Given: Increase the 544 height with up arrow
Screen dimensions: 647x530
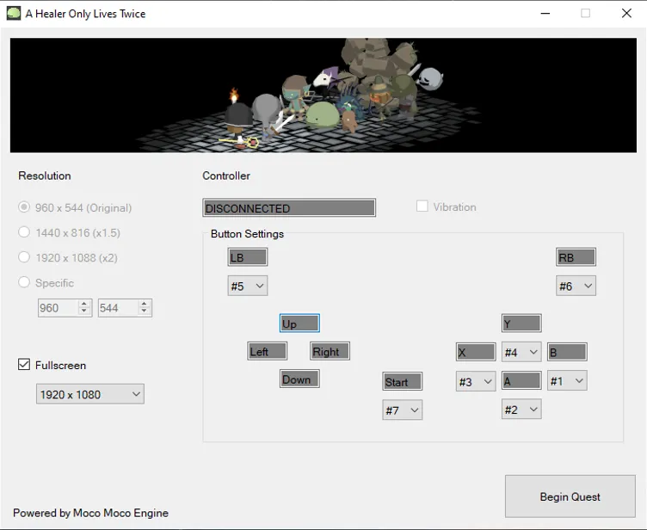Looking at the screenshot, I should [144, 304].
